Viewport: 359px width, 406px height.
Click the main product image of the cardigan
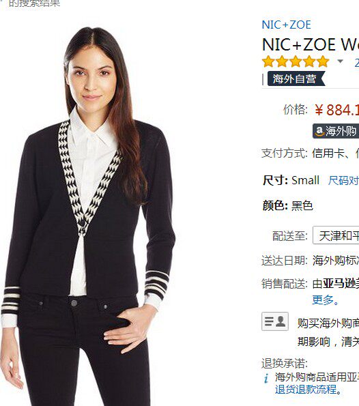[88, 216]
